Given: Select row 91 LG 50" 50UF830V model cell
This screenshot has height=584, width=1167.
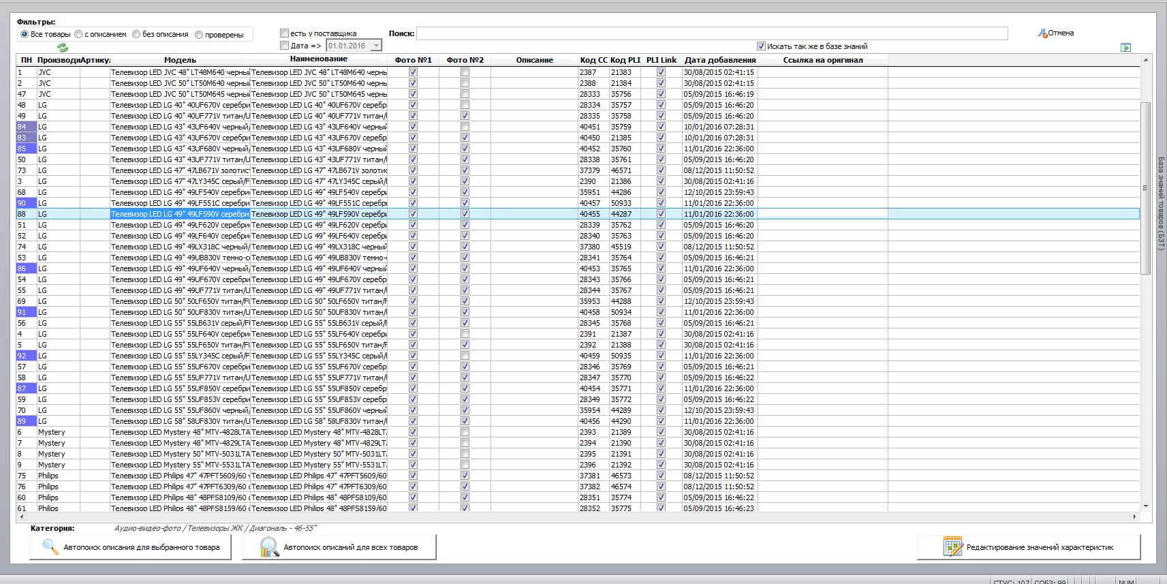Looking at the screenshot, I should (x=180, y=312).
